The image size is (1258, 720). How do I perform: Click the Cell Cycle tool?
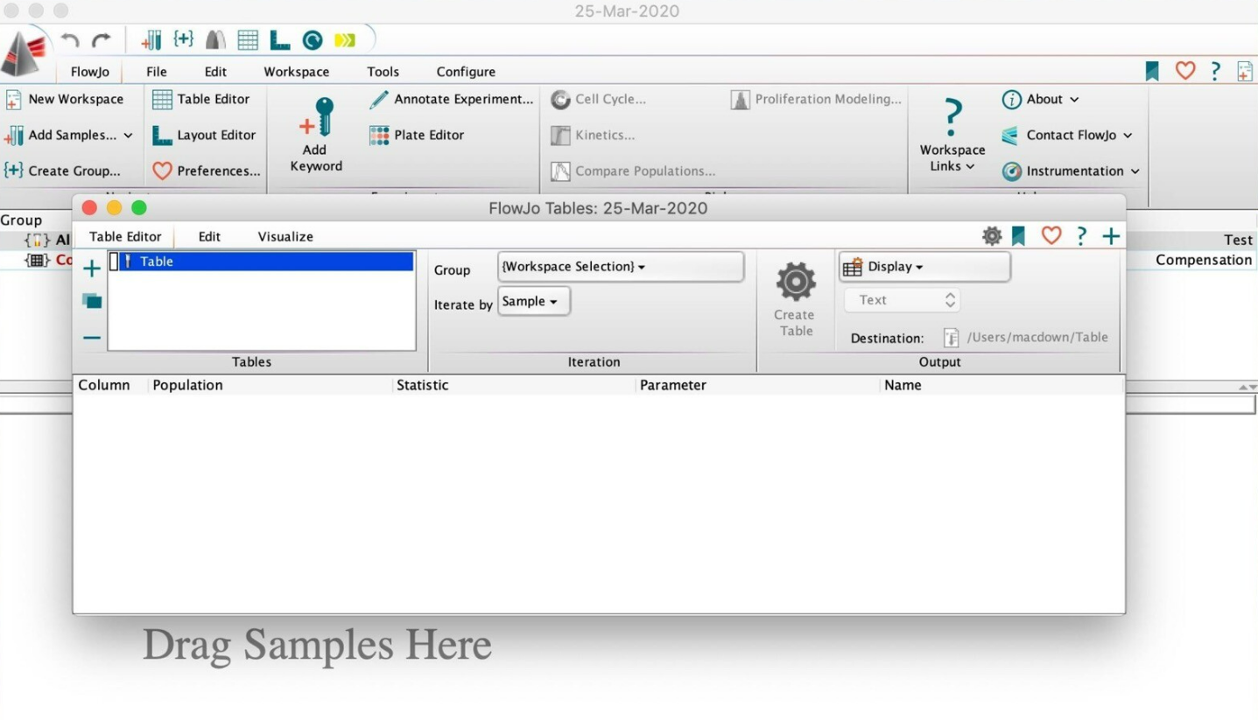click(x=599, y=99)
